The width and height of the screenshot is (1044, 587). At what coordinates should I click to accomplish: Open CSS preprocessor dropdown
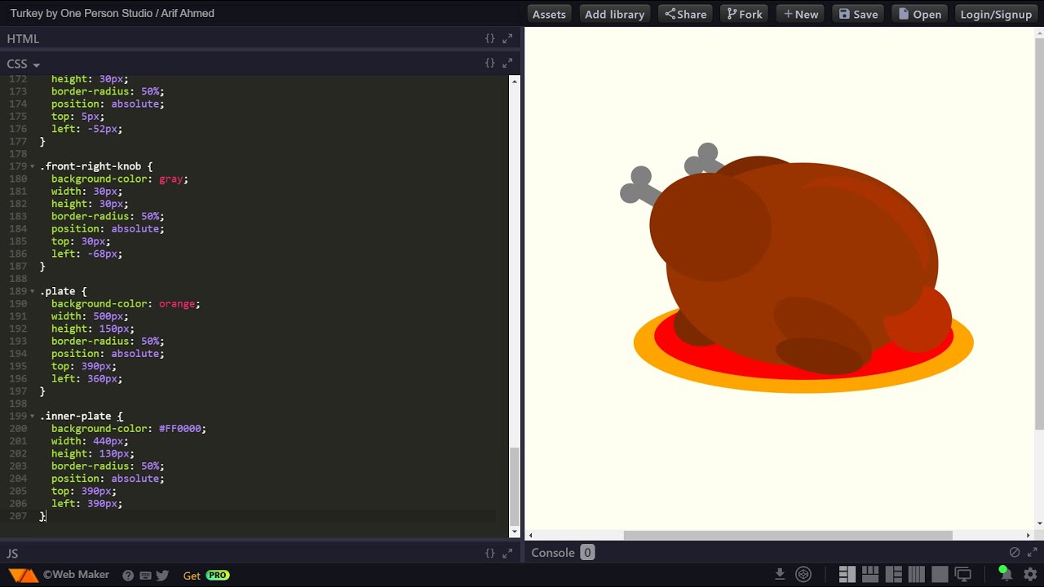(24, 64)
